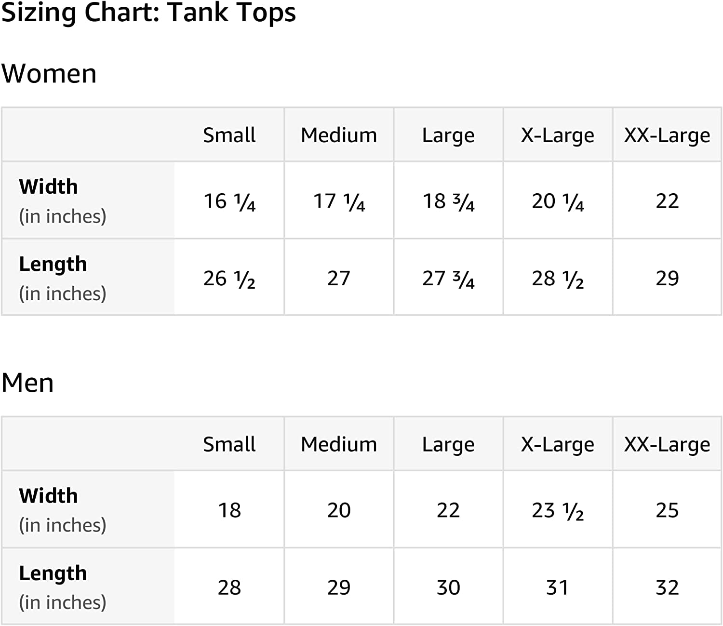The image size is (723, 626).
Task: Select the Women's Large length value 27 ¾
Action: point(448,279)
